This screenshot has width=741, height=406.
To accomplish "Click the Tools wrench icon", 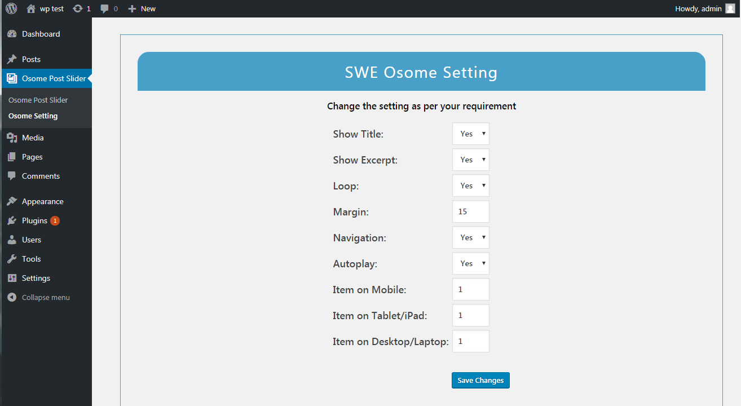I will [x=12, y=259].
